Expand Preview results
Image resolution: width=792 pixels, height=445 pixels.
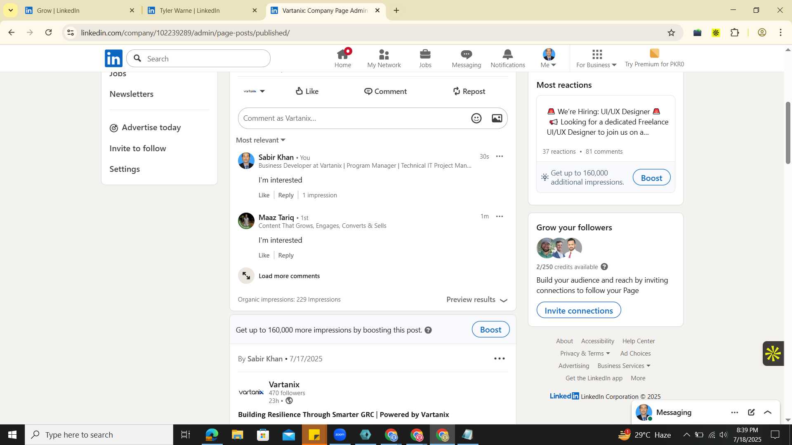(x=477, y=300)
